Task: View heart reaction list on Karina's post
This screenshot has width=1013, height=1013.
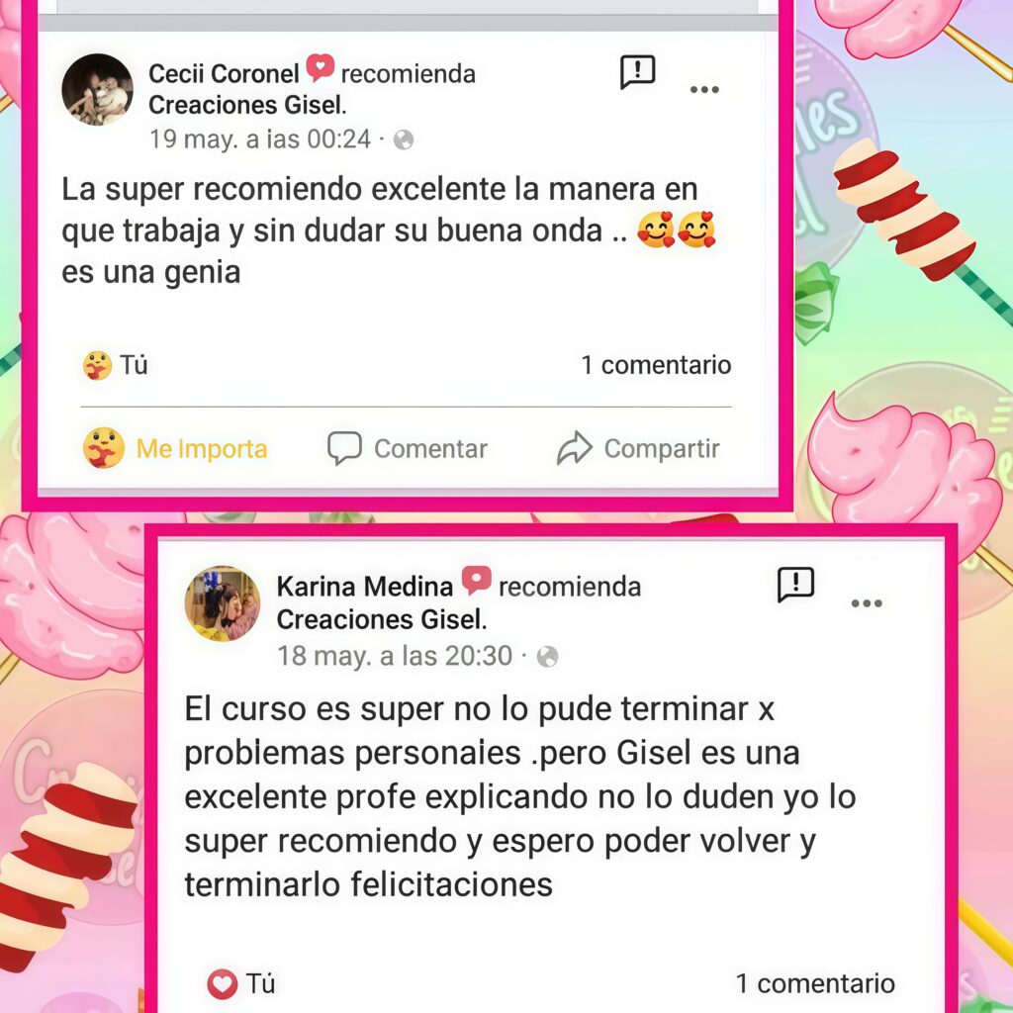Action: point(241,984)
